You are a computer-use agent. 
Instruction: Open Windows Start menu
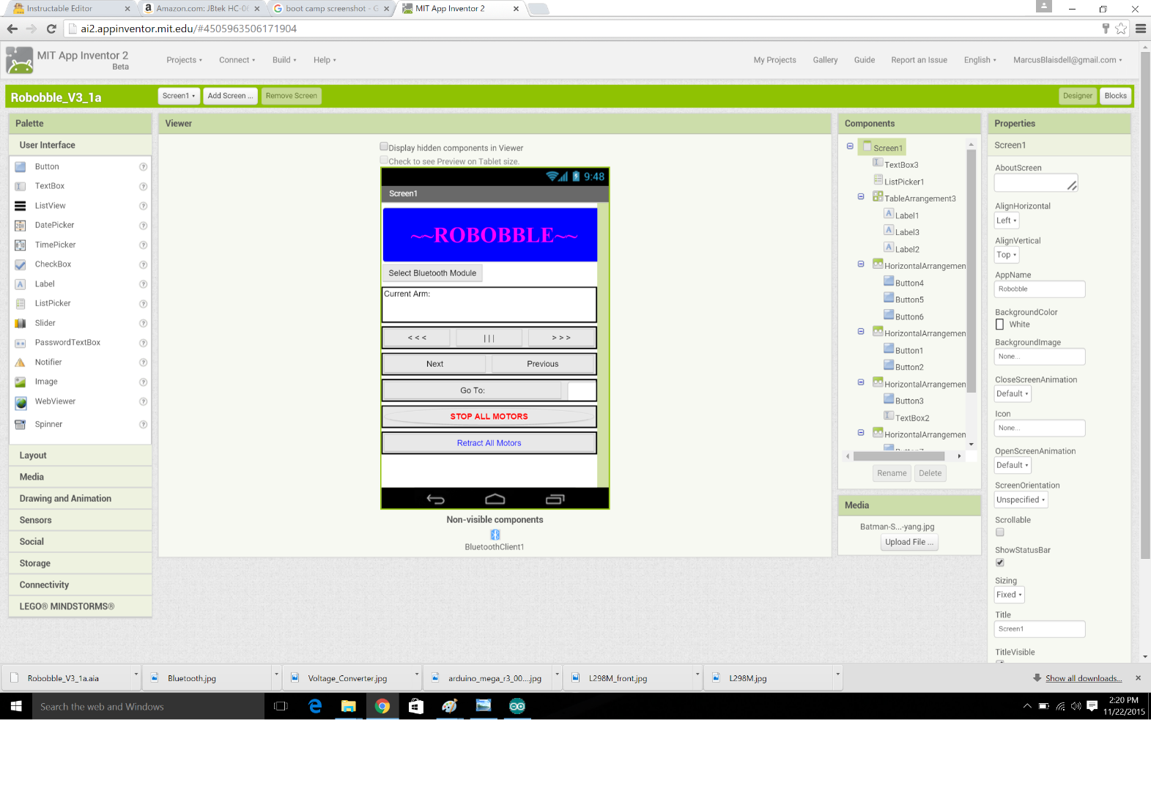coord(16,706)
